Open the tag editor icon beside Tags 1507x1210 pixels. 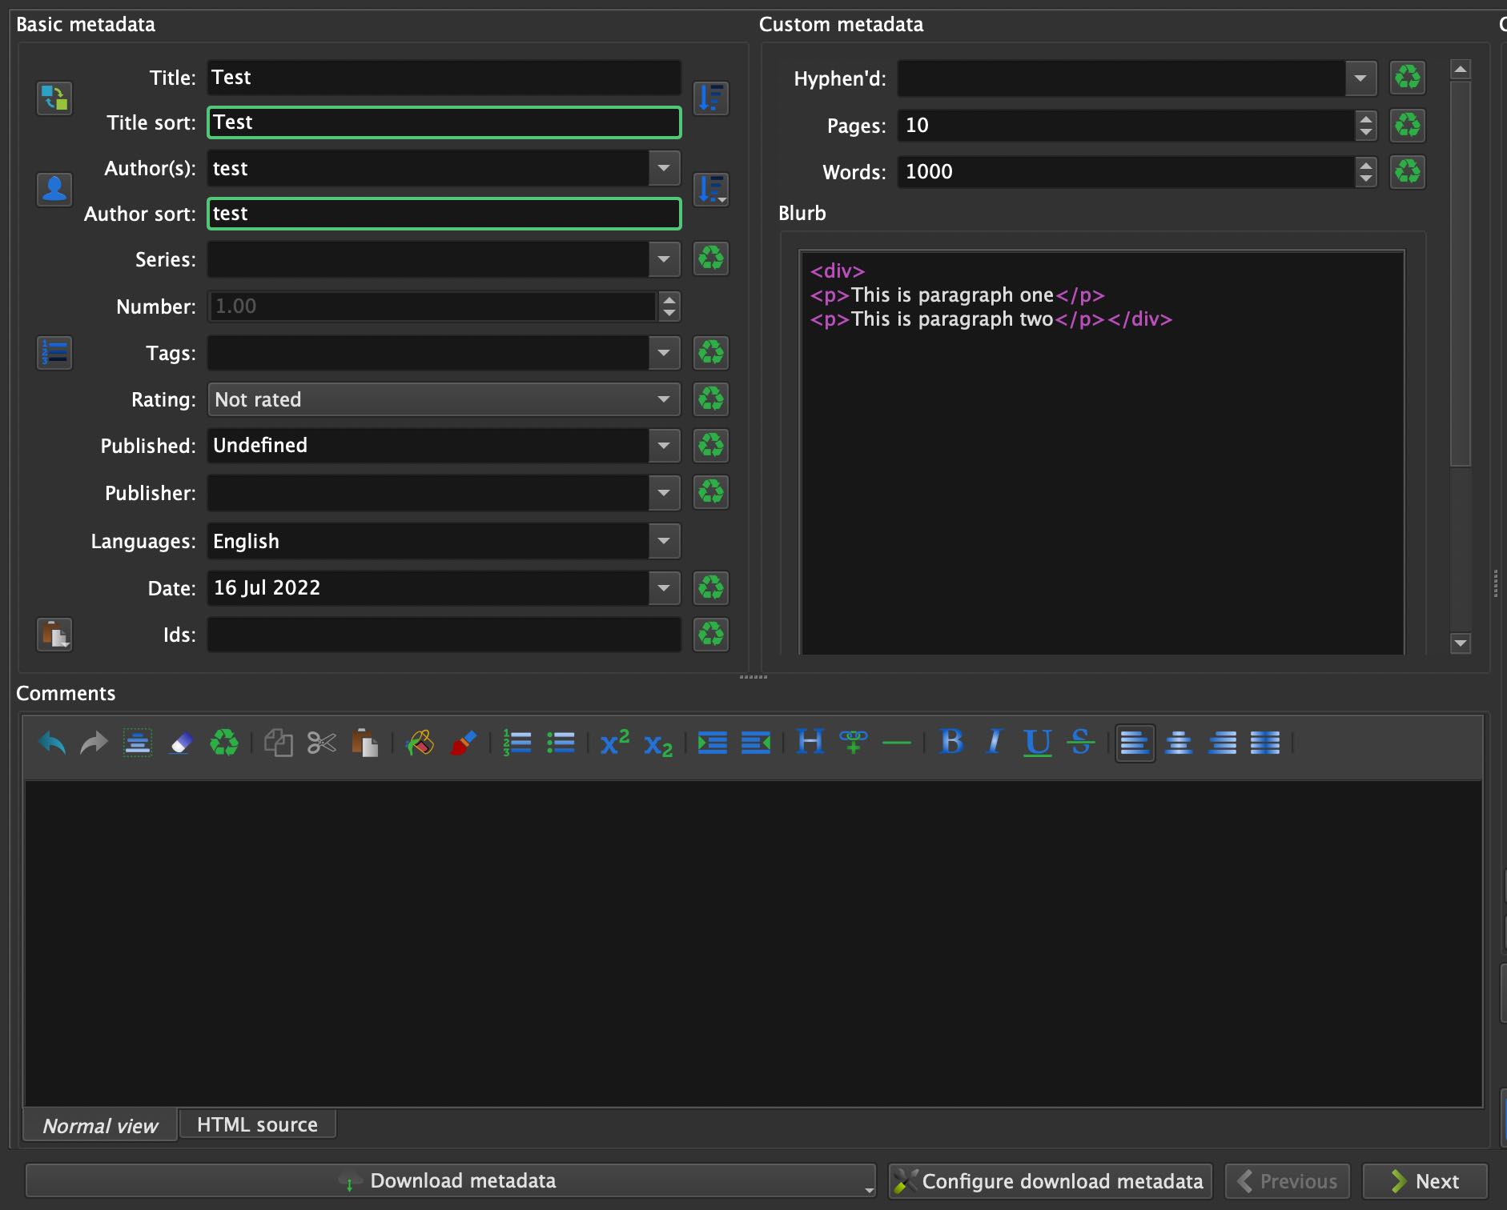click(54, 353)
